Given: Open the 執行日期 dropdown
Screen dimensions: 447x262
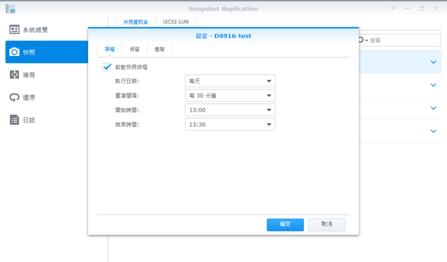Looking at the screenshot, I should coord(230,81).
